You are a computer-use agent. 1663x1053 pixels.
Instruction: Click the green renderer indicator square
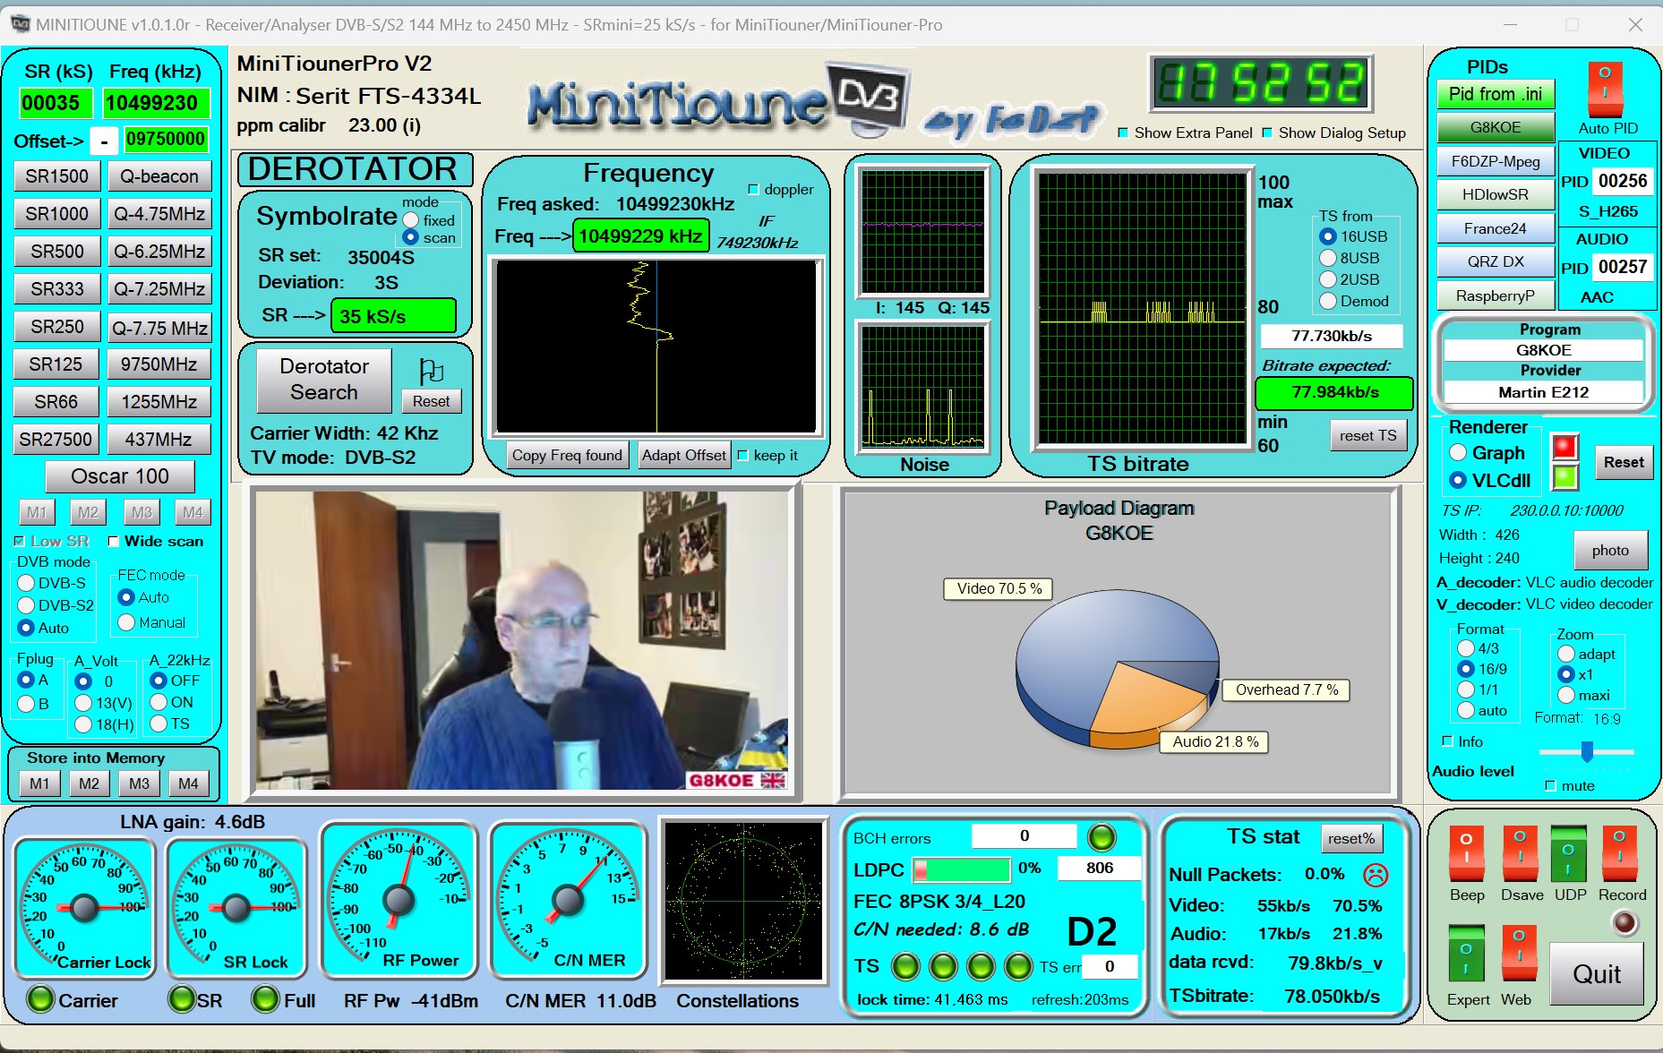pyautogui.click(x=1564, y=476)
